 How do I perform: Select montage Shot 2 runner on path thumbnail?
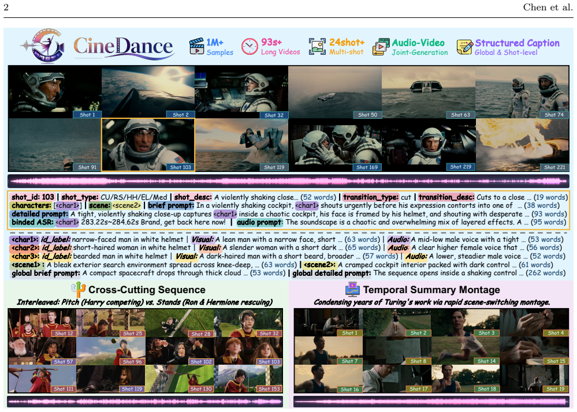coord(397,323)
